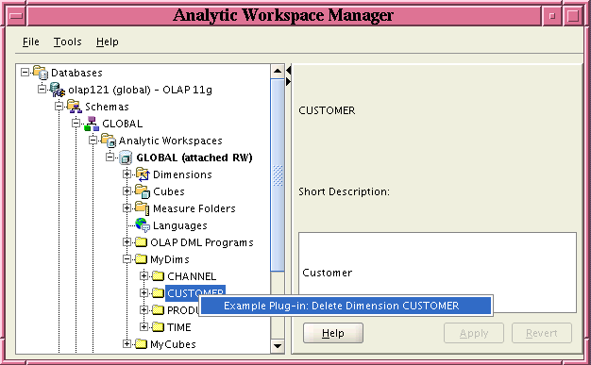The width and height of the screenshot is (591, 365).
Task: Select the Measure Folders icon
Action: click(143, 208)
